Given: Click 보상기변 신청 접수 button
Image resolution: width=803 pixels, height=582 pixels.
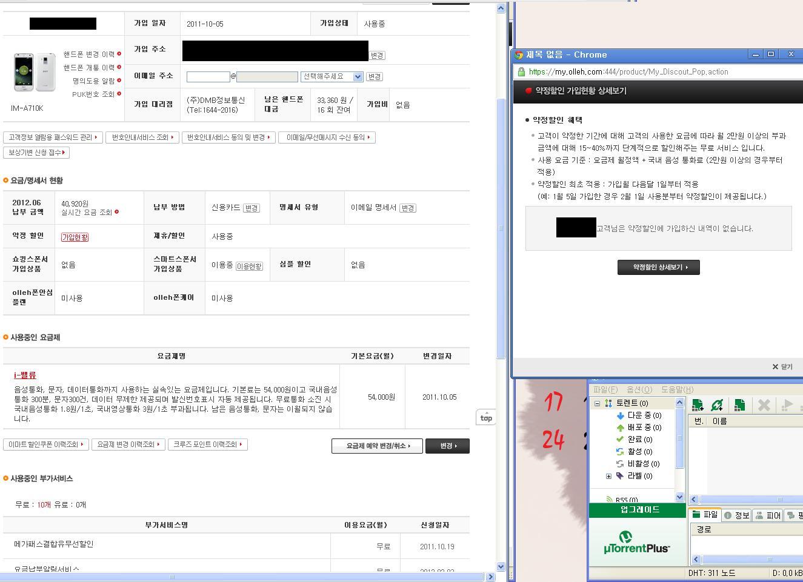Looking at the screenshot, I should pos(36,153).
